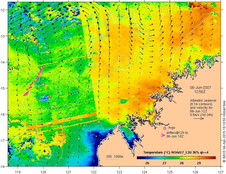The width and height of the screenshot is (226, 174).
Task: Click the temperature color bar at 29
Action: (199, 158)
